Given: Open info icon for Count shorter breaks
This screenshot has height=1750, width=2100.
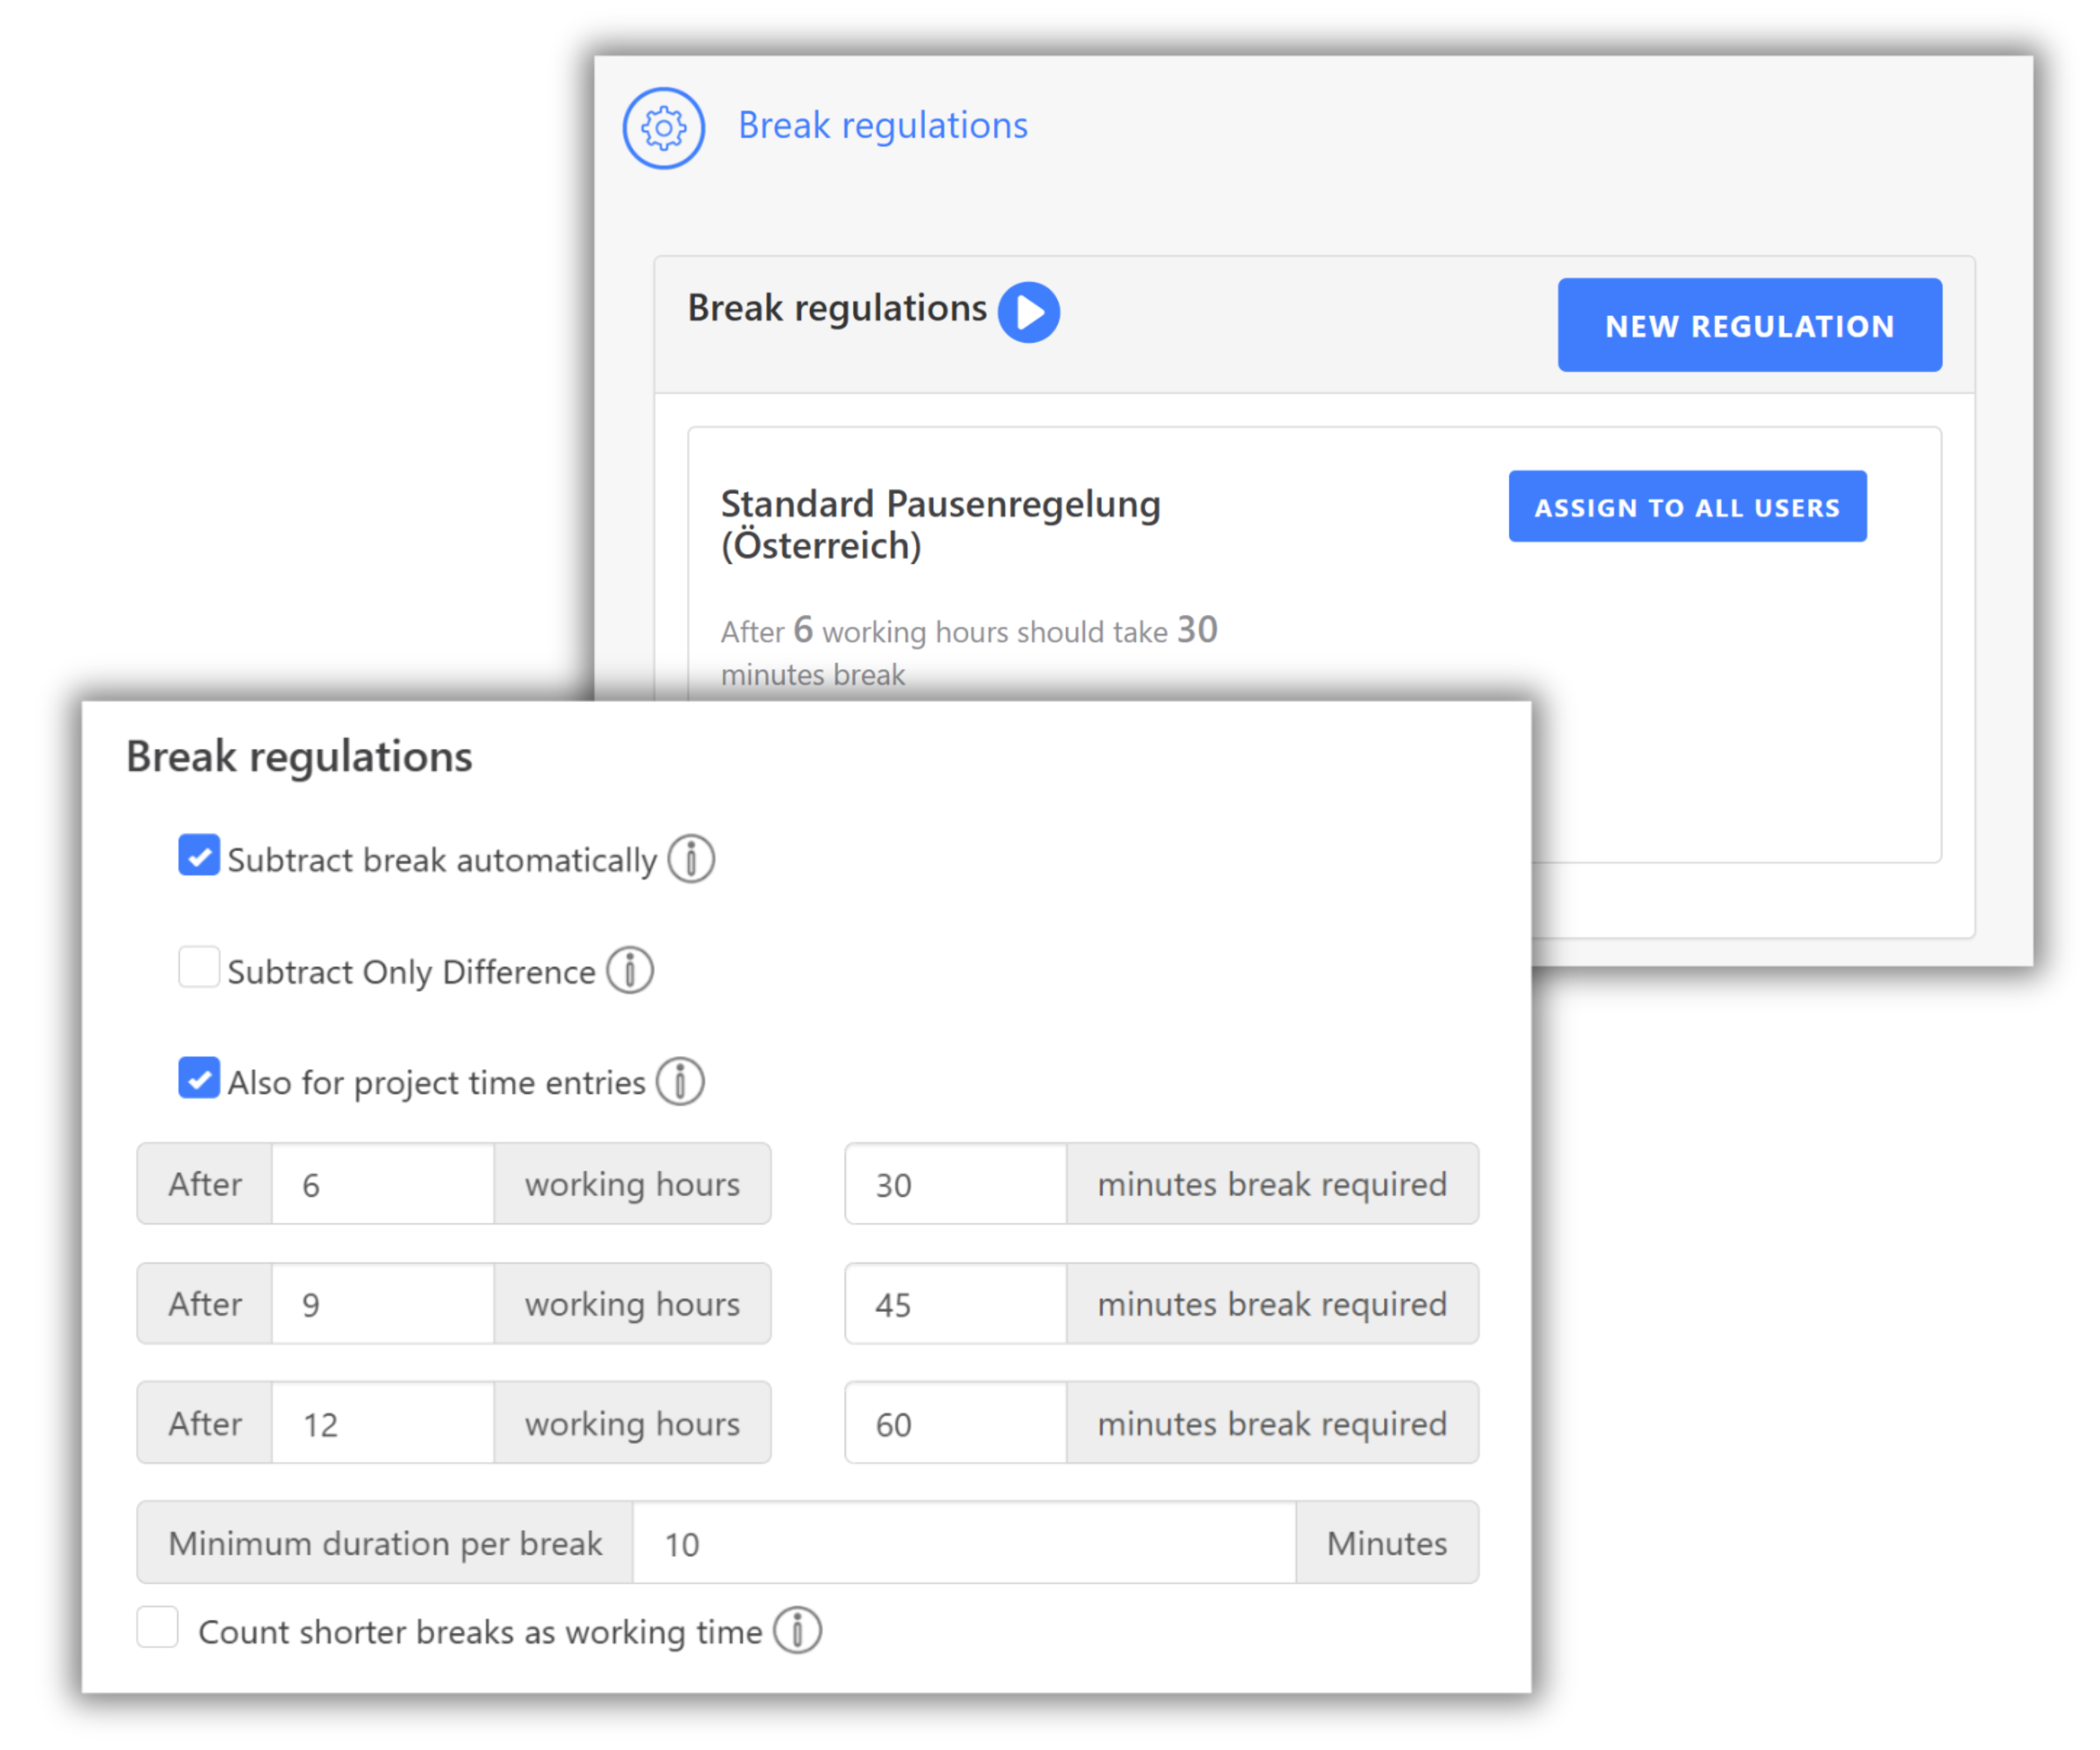Looking at the screenshot, I should click(x=797, y=1631).
